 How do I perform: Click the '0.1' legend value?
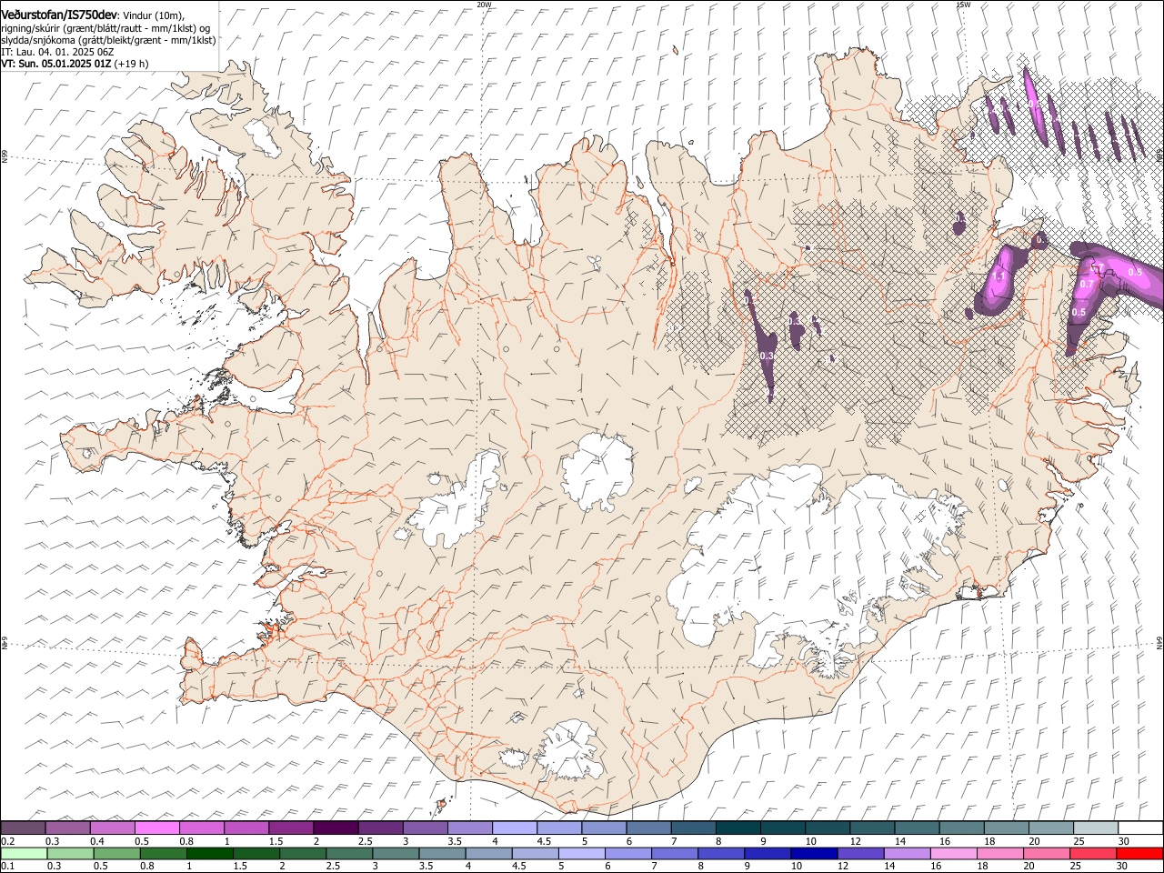pos(8,867)
